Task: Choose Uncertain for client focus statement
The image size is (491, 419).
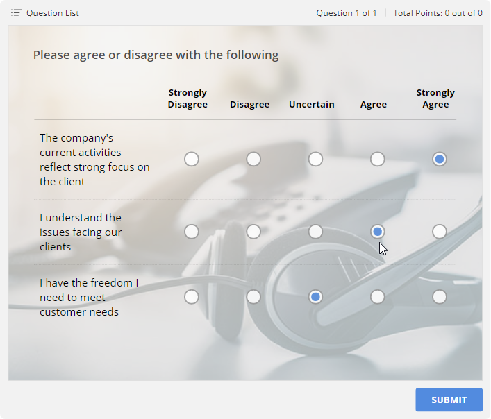Action: (x=315, y=160)
